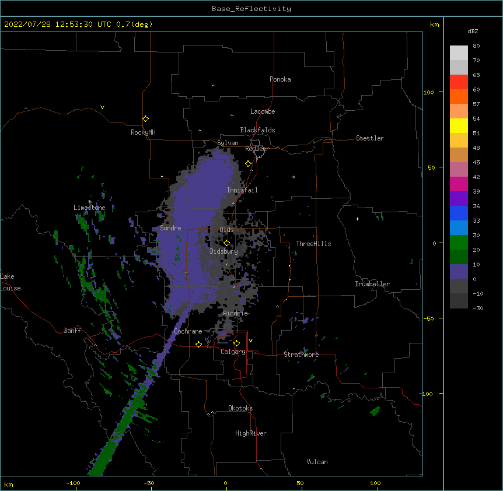Viewport: 503px width, 491px height.
Task: Click the Calgary city label
Action: point(233,352)
